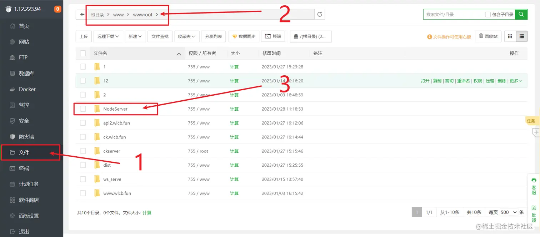Refresh the file list with the reload icon
This screenshot has height=237, width=540.
pyautogui.click(x=320, y=14)
